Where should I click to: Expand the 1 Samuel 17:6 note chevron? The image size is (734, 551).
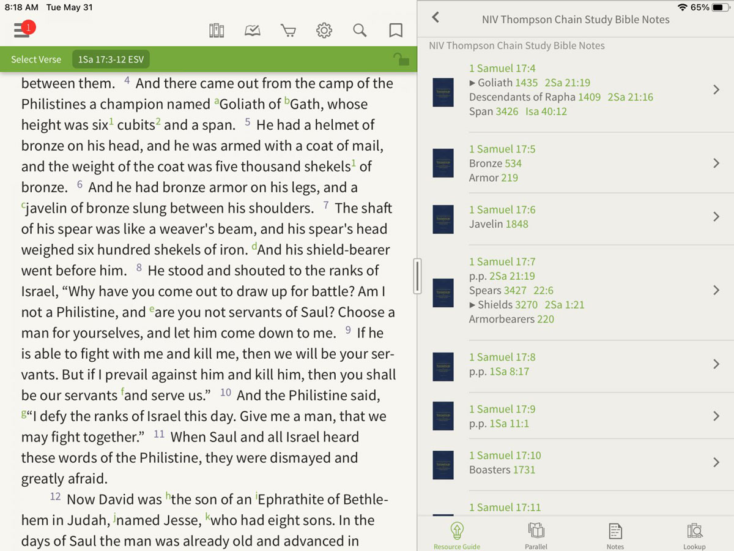(x=716, y=217)
